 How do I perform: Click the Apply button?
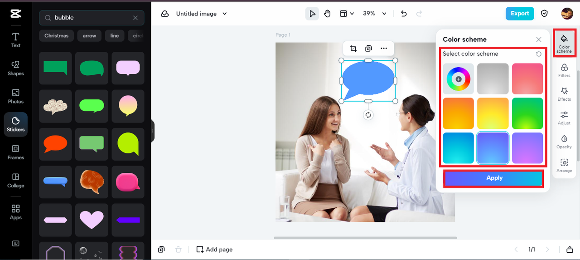click(x=494, y=178)
